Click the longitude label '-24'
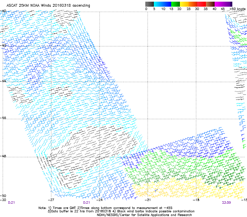 [x=99, y=200]
